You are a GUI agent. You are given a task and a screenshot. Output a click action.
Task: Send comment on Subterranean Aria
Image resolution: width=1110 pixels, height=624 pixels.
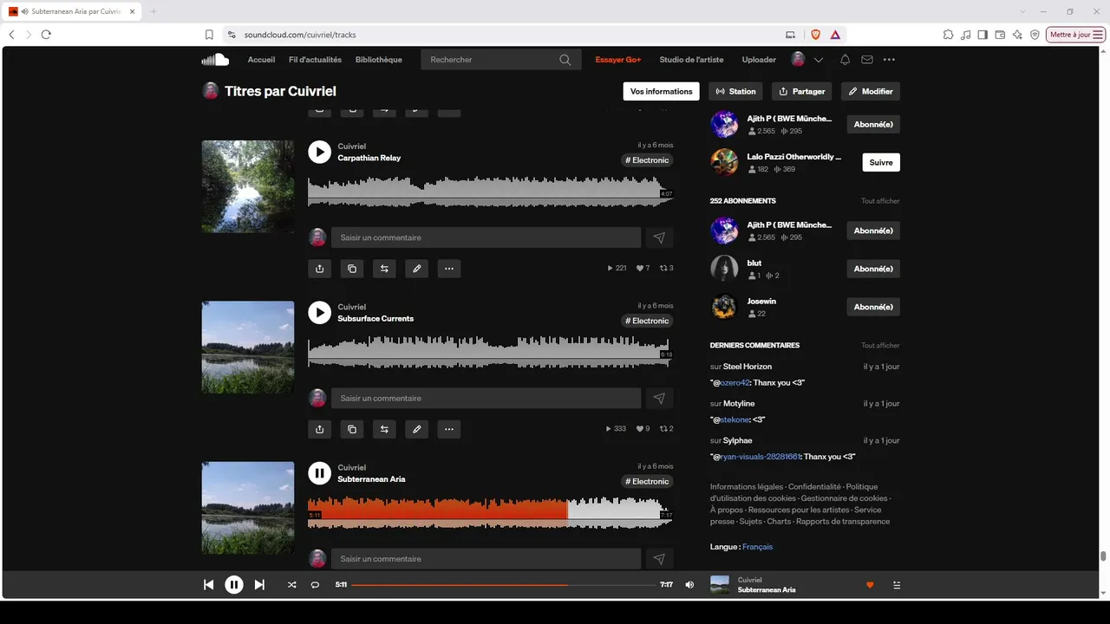click(659, 559)
